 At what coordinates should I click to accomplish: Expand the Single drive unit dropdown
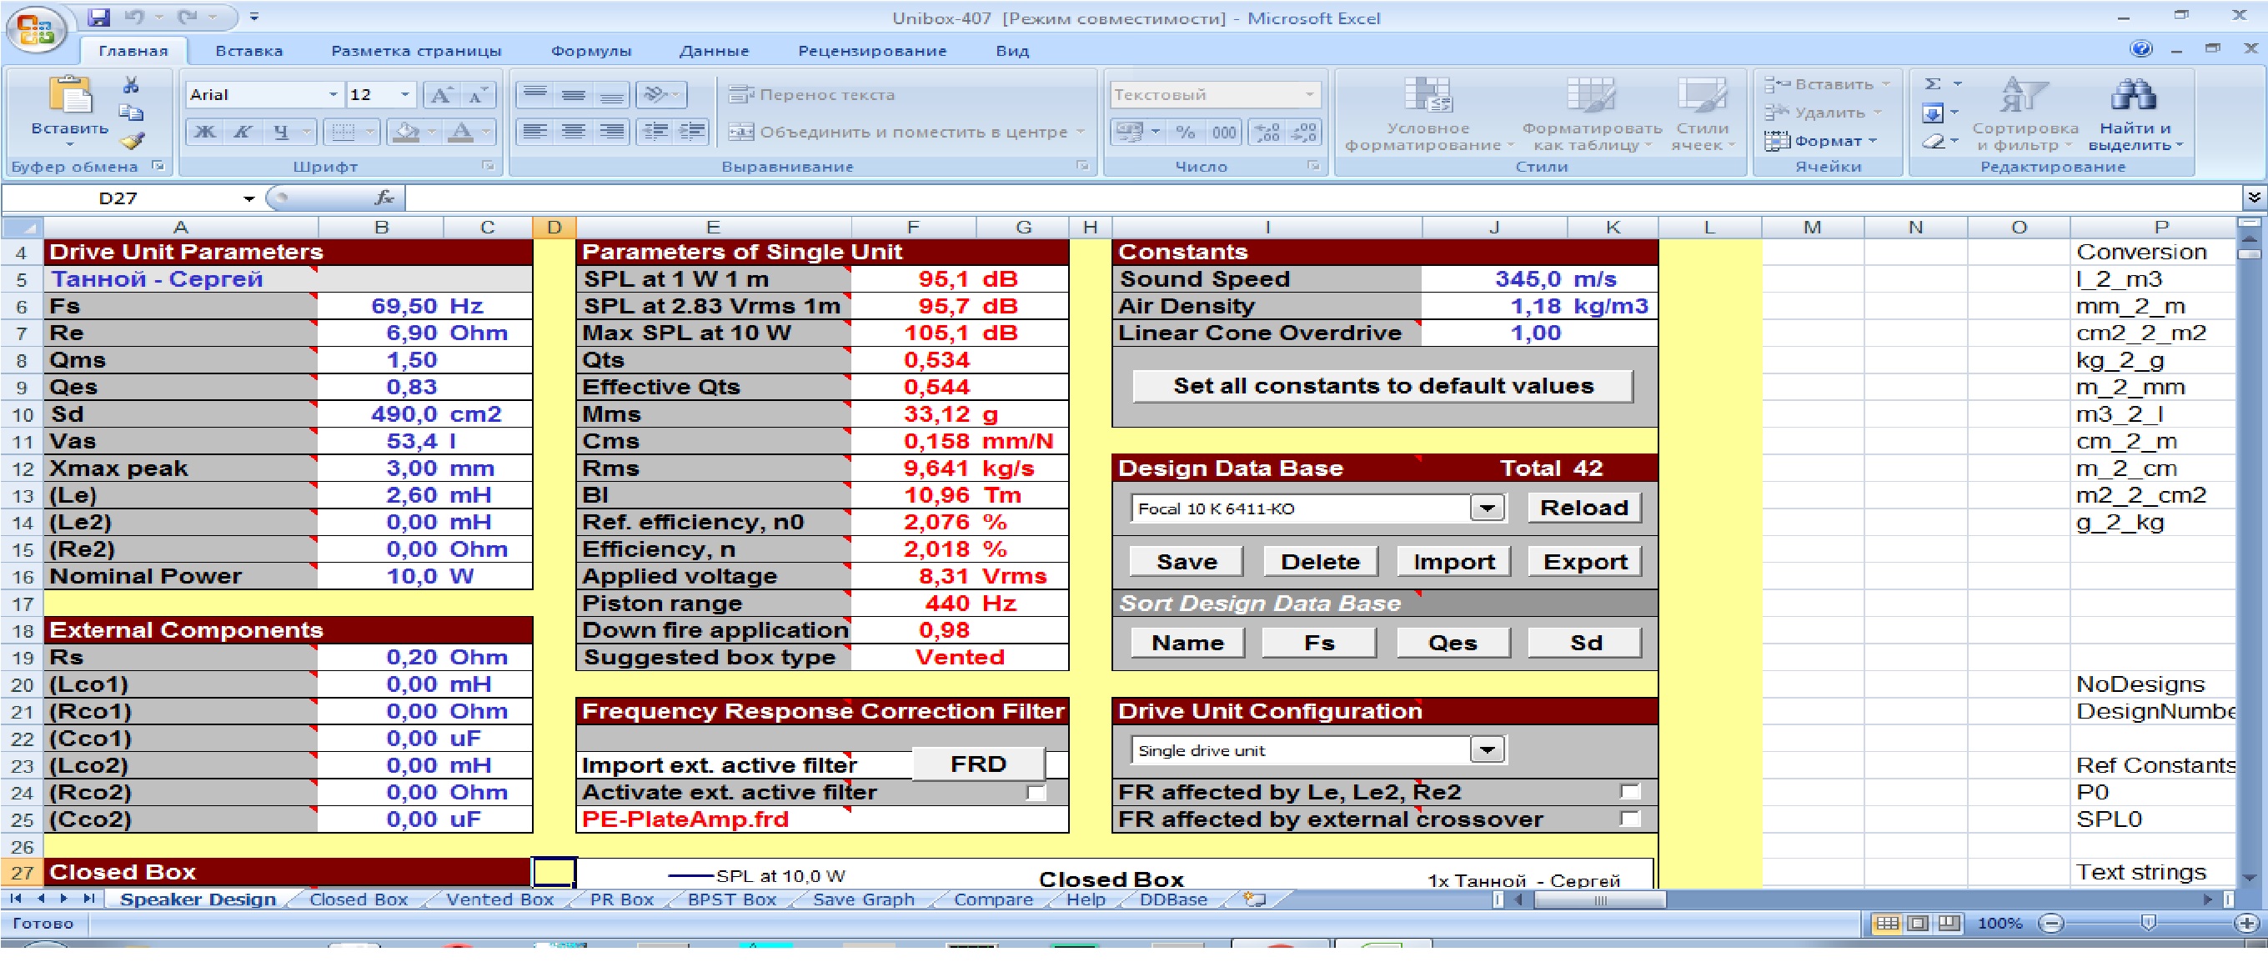click(x=1487, y=751)
